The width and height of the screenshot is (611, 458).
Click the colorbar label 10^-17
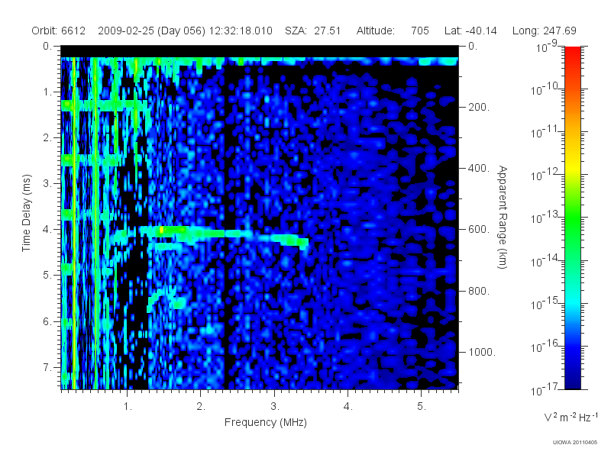[545, 389]
